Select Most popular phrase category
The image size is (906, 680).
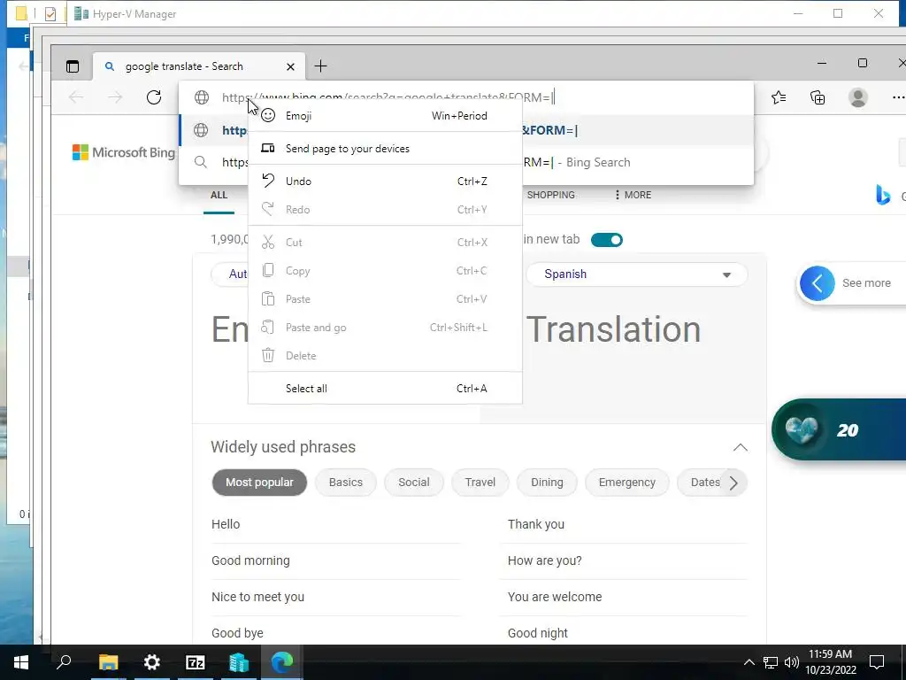(259, 483)
